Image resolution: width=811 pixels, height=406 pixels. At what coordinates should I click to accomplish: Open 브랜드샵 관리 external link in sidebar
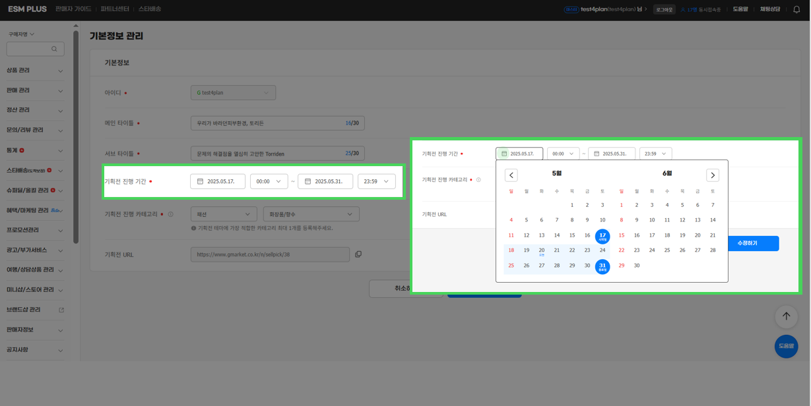[61, 310]
